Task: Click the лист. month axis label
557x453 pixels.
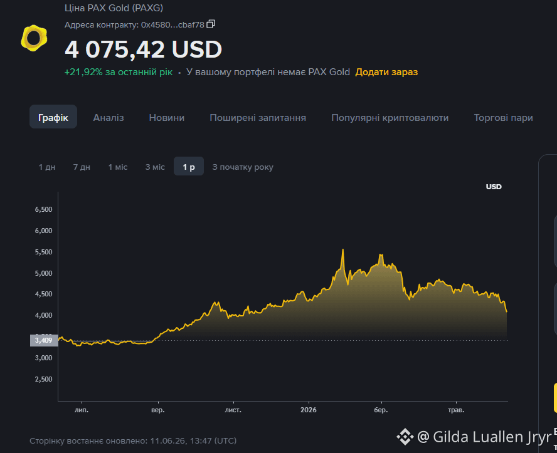Action: coord(233,410)
